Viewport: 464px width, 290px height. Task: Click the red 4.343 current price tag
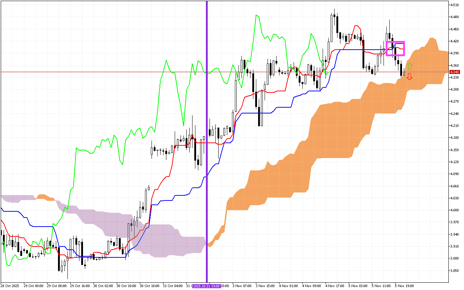click(455, 72)
